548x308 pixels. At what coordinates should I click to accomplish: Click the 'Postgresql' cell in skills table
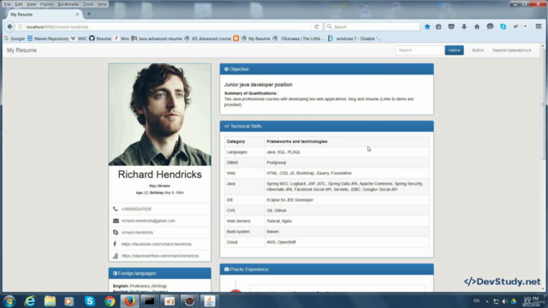pos(346,163)
